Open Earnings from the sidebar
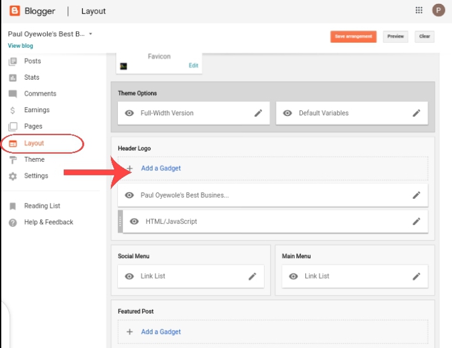This screenshot has width=452, height=348. [37, 110]
